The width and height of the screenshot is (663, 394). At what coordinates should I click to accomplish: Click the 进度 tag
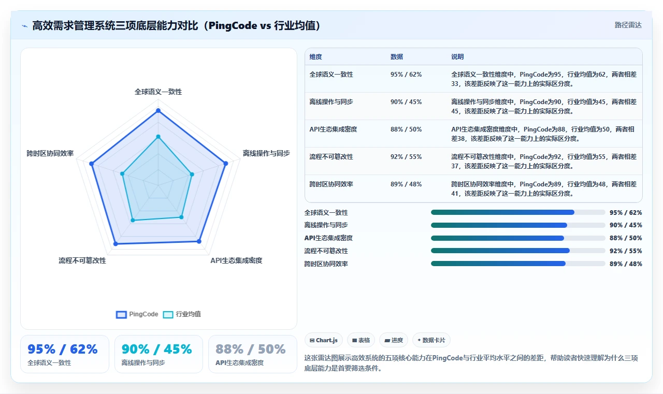[x=394, y=340]
